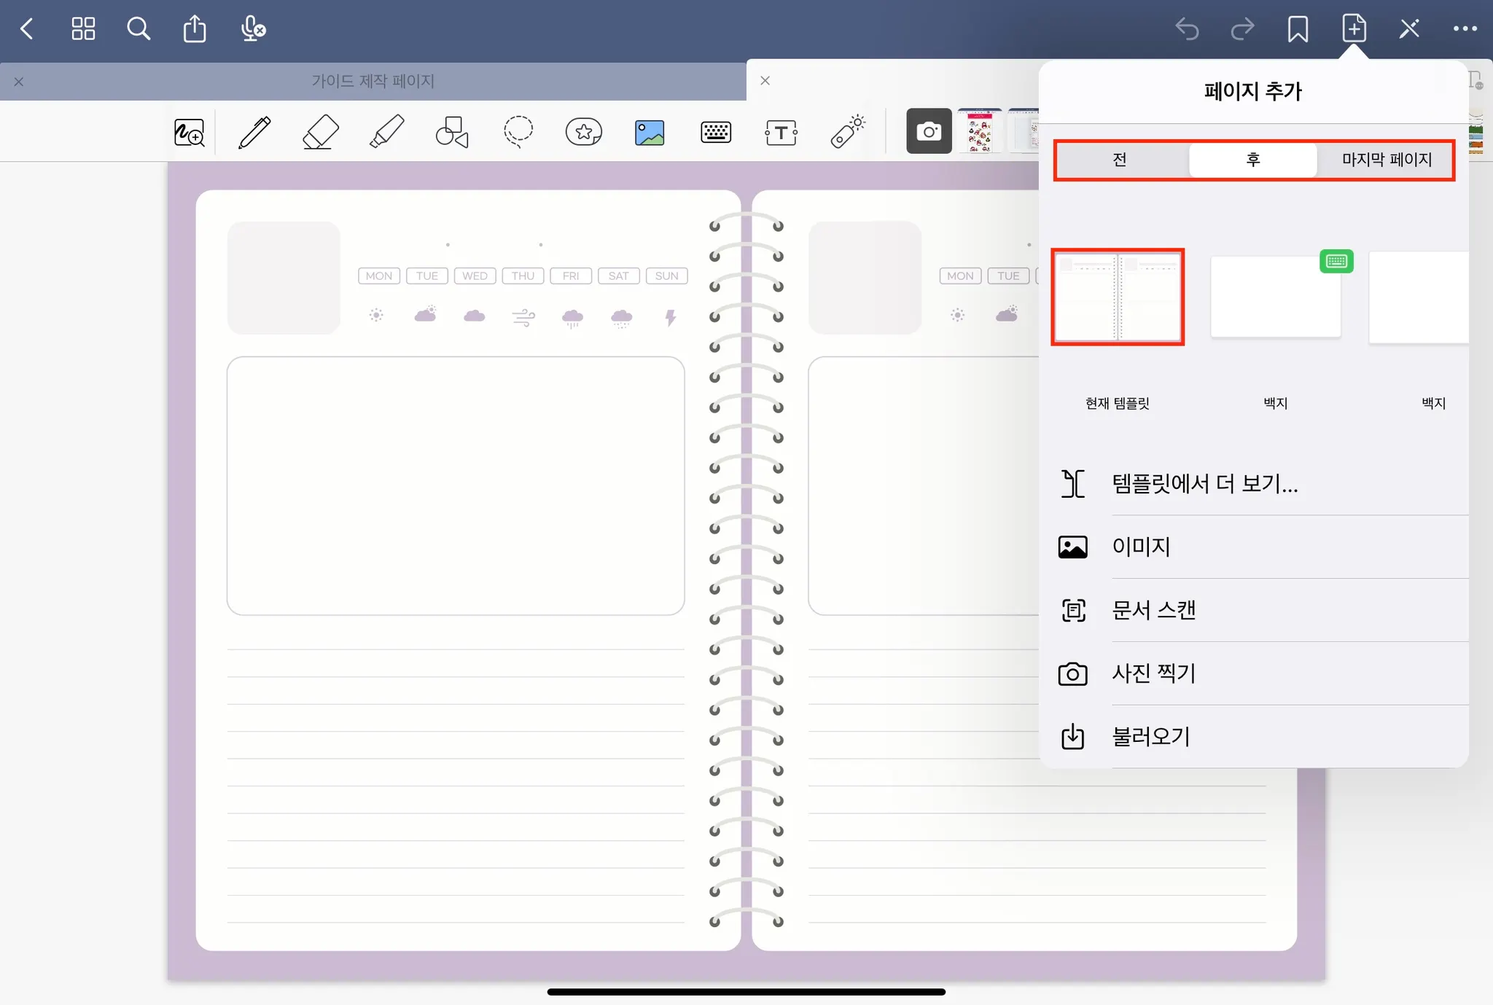Open the Shapes tool
Screen dimensions: 1493x1005
click(452, 133)
